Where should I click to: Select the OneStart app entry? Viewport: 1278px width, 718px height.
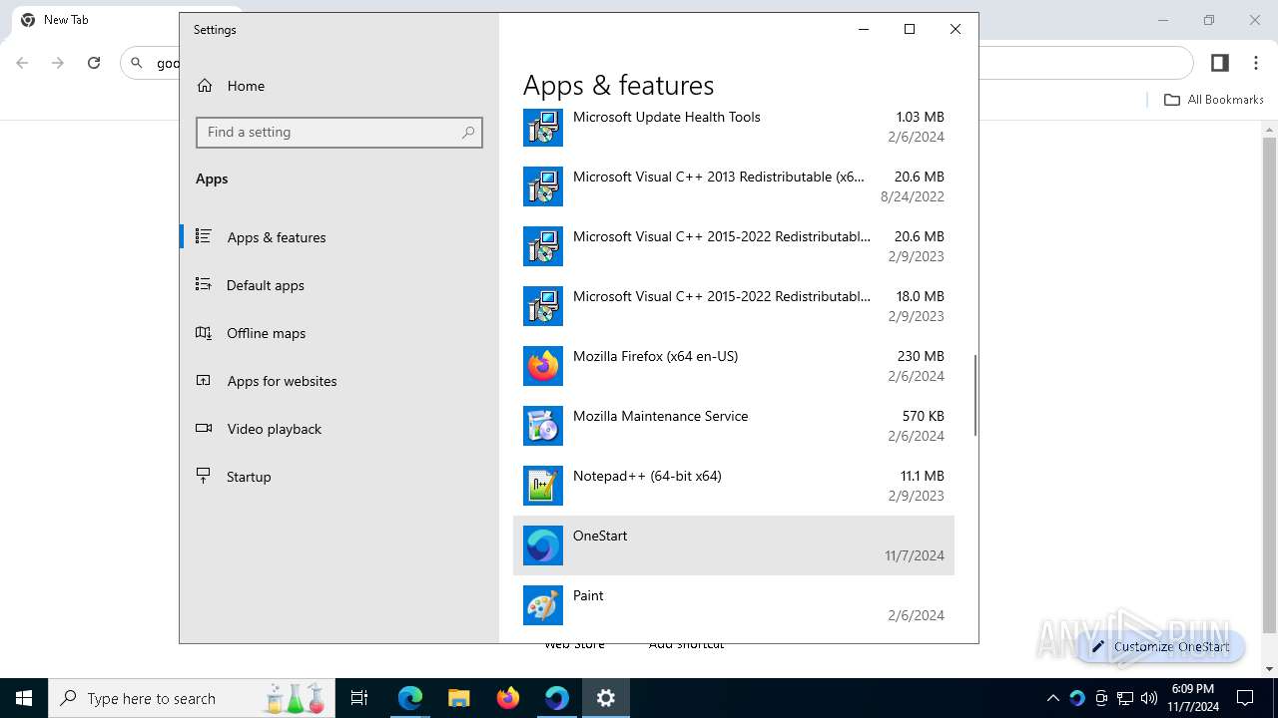734,545
